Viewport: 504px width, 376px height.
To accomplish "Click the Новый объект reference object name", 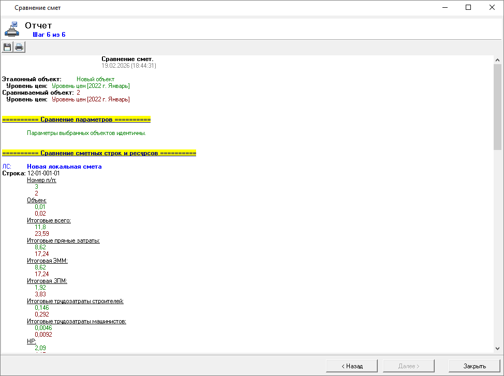I will click(95, 79).
